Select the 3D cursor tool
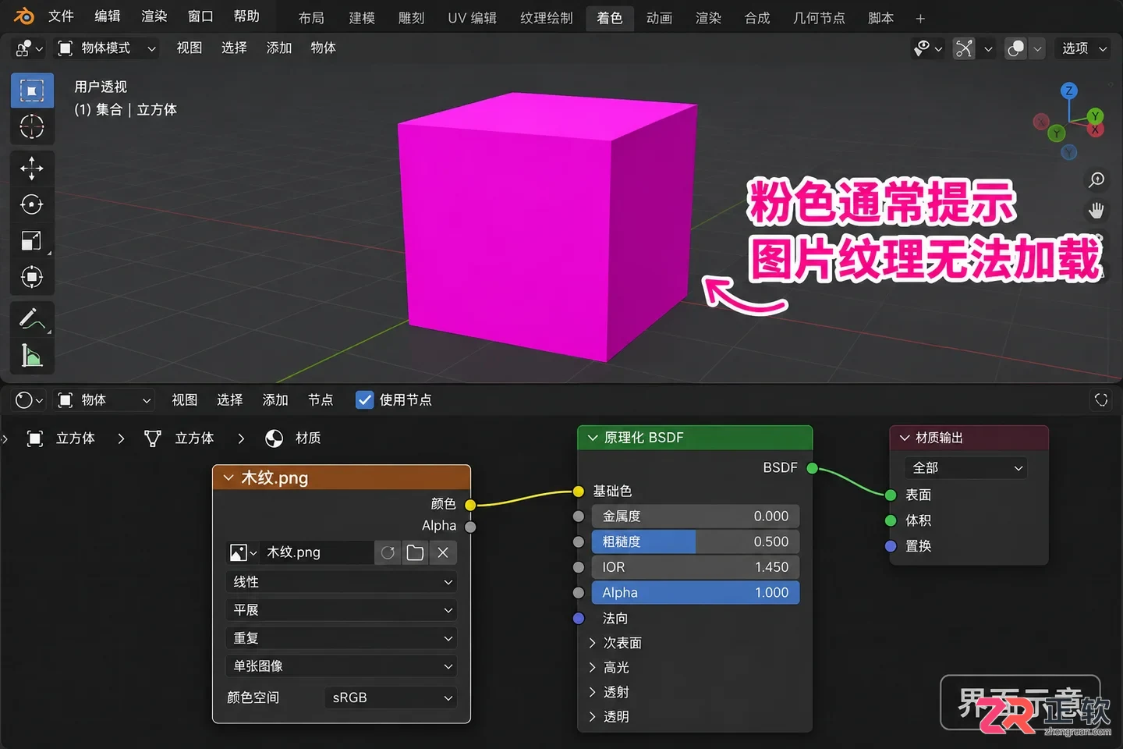Image resolution: width=1123 pixels, height=749 pixels. (x=32, y=126)
